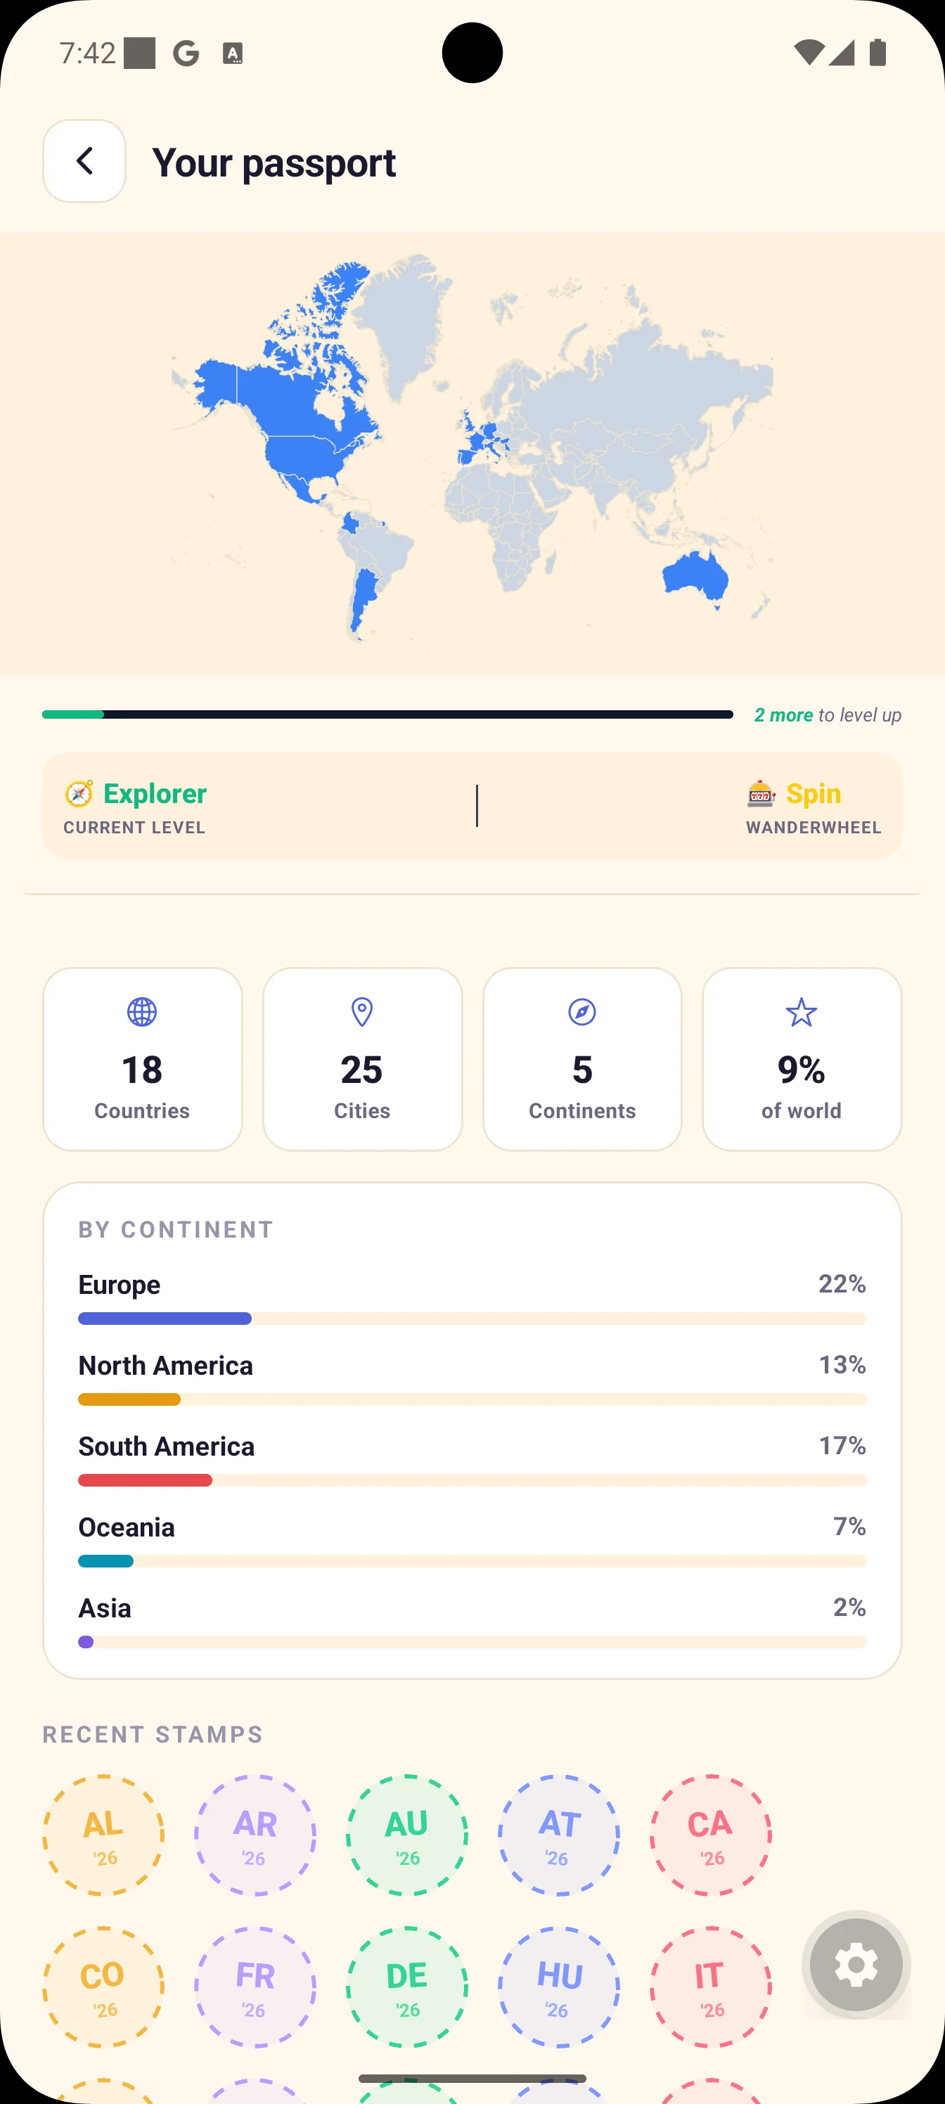Screen dimensions: 945x2104
Task: Click the level-up progress bar
Action: 388,714
